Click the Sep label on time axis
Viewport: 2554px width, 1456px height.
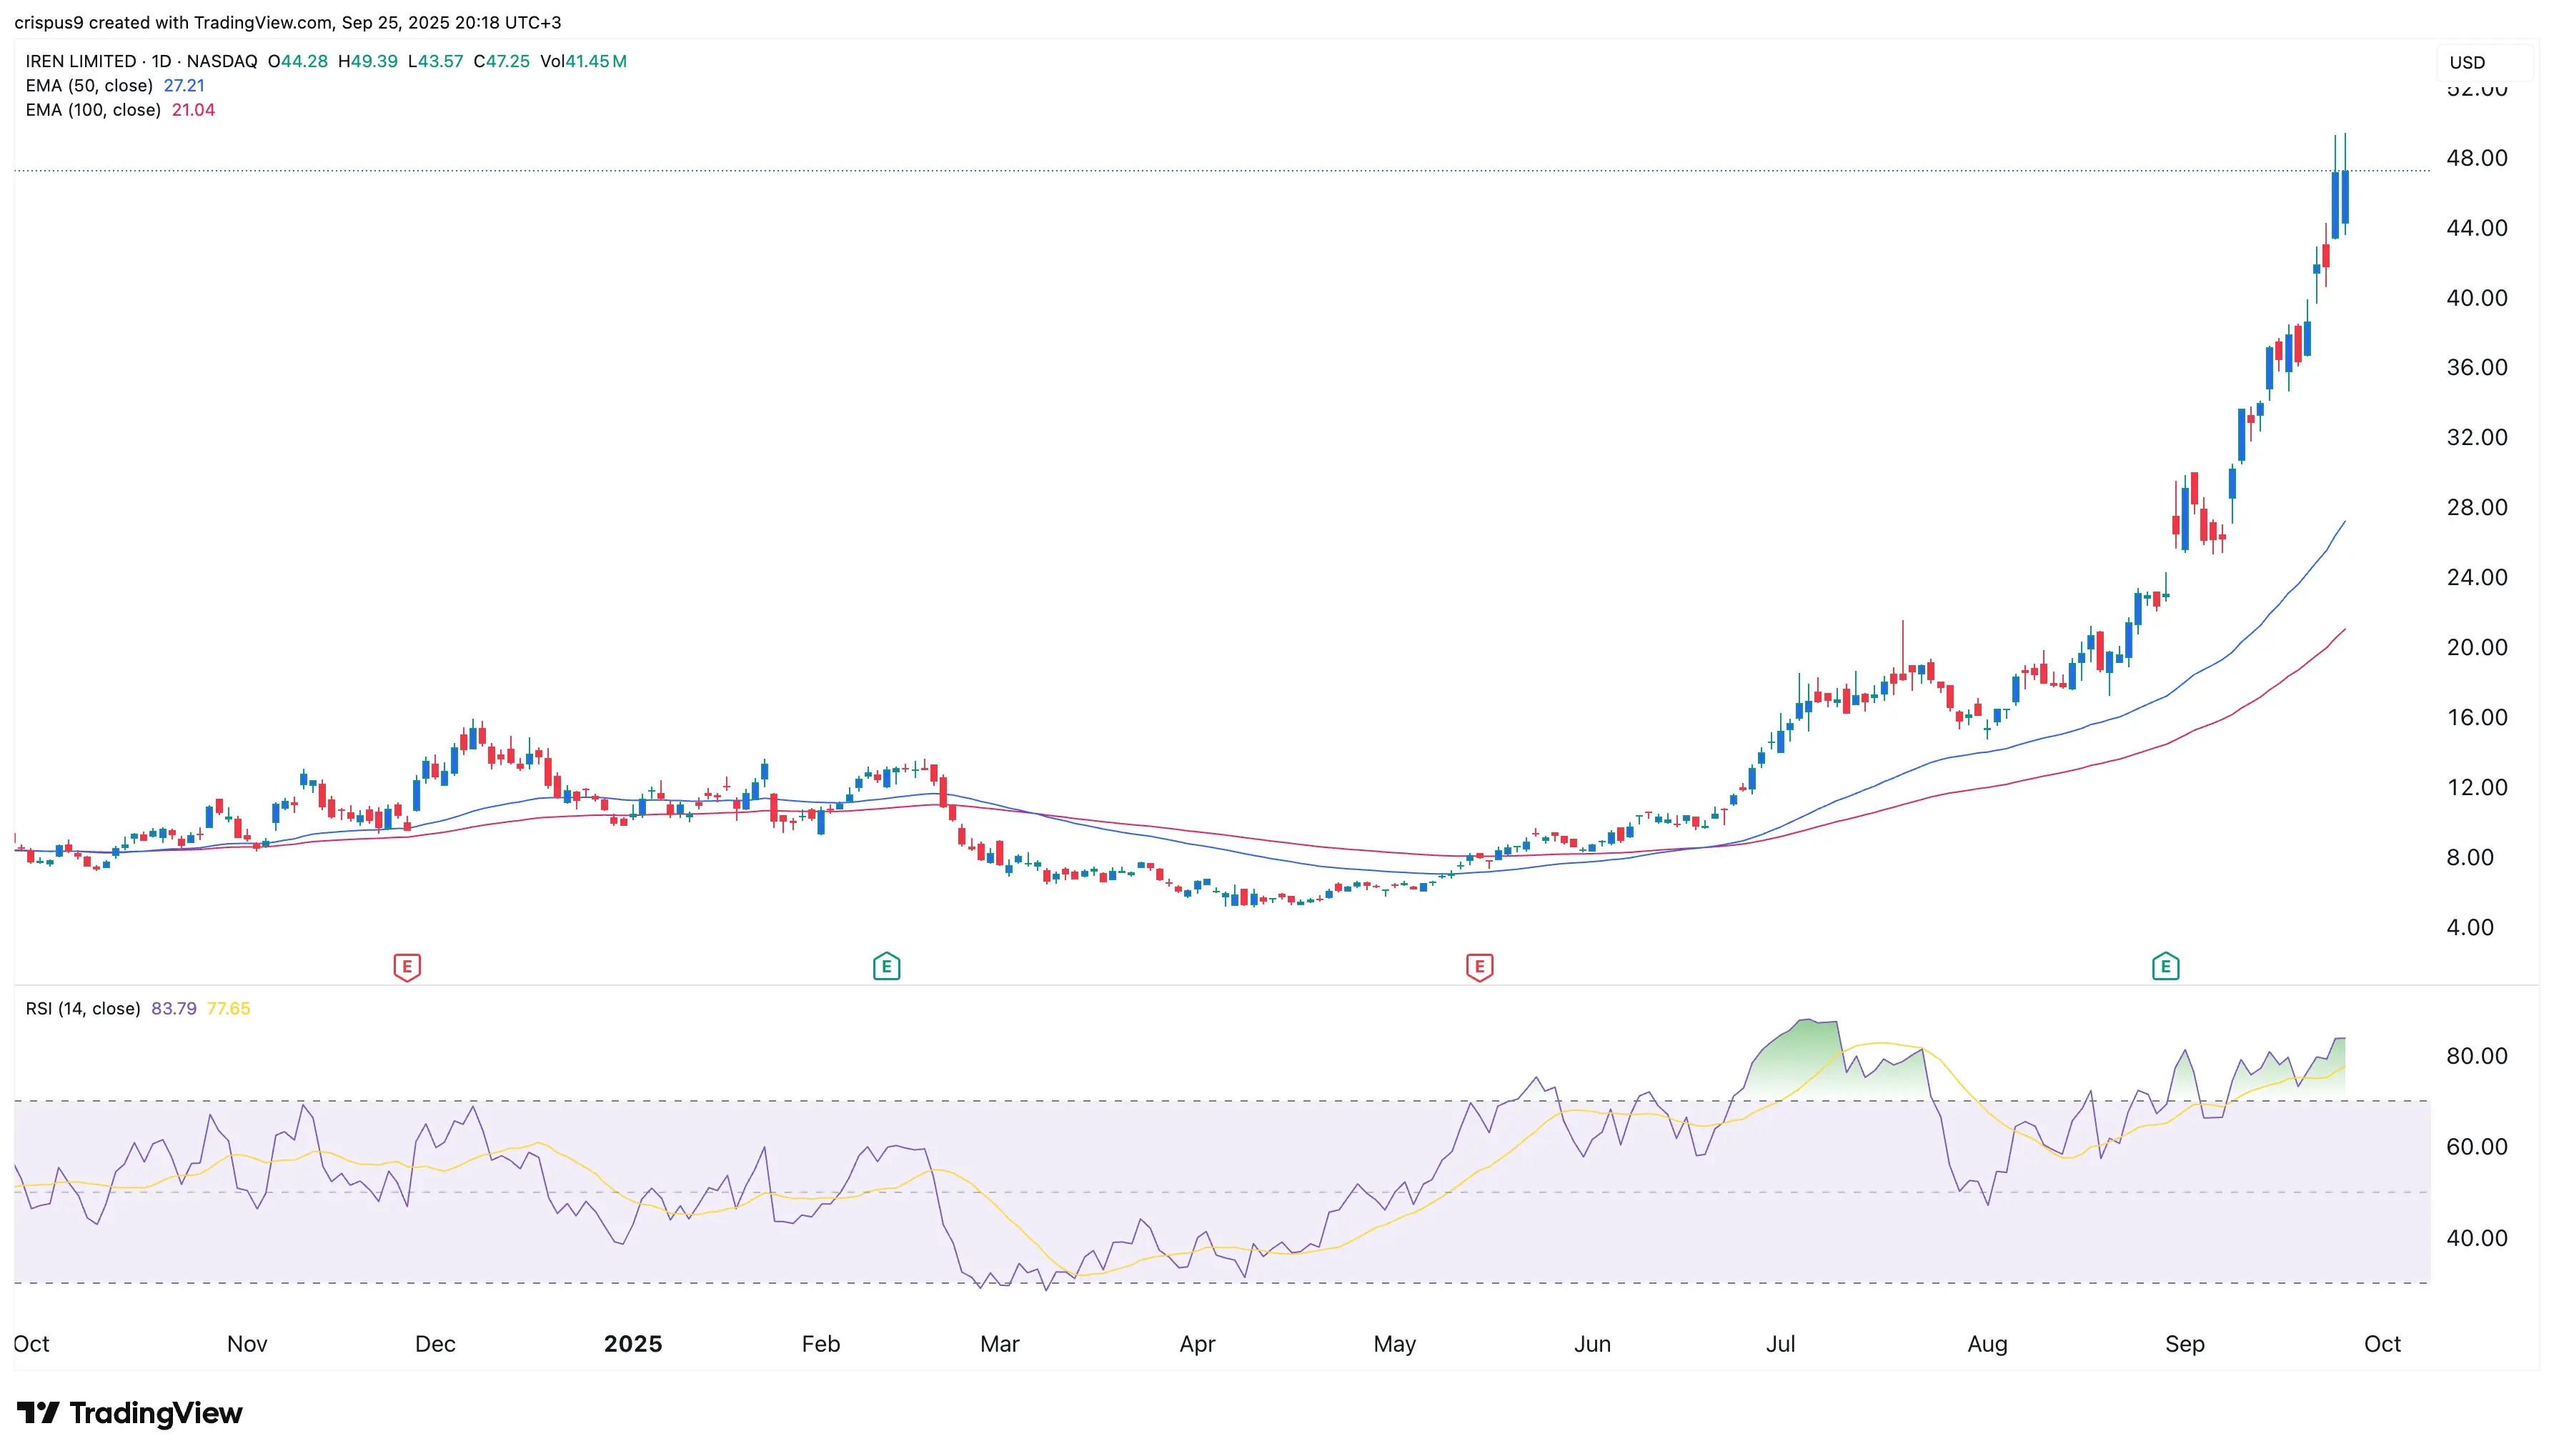[x=2185, y=1344]
